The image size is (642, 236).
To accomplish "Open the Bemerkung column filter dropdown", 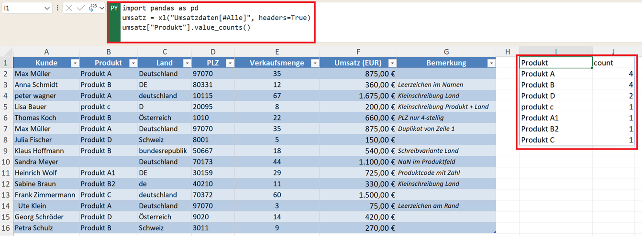I will (x=491, y=63).
